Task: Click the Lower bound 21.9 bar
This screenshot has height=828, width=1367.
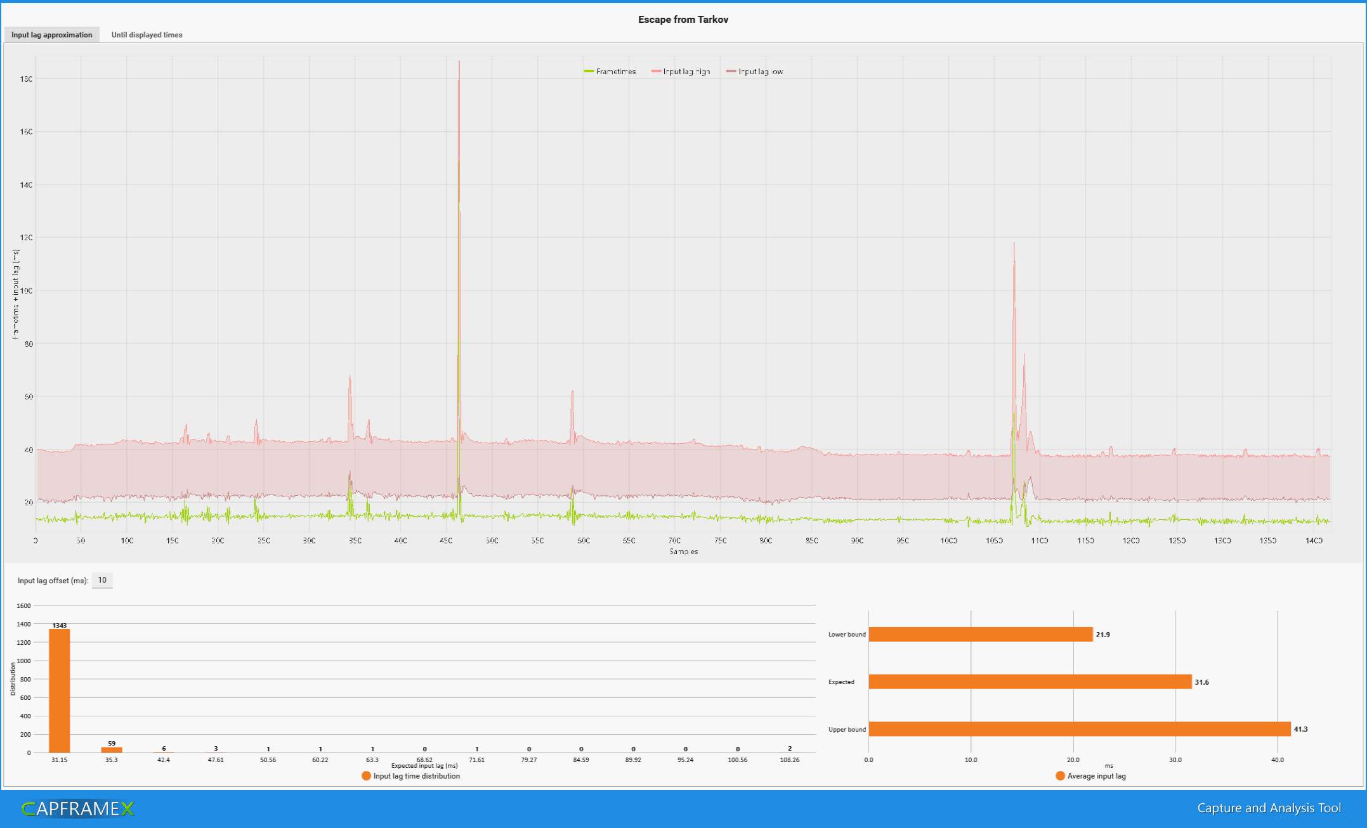Action: (x=981, y=634)
